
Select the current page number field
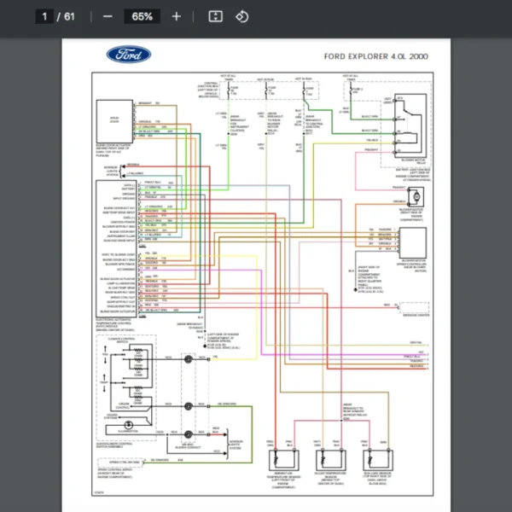tap(44, 16)
